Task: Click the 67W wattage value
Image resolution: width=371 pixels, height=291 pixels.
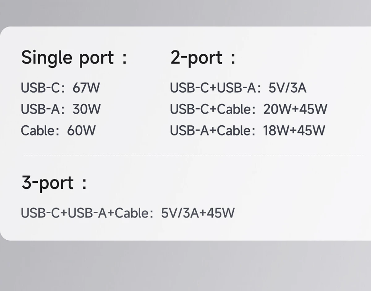Action: point(86,88)
